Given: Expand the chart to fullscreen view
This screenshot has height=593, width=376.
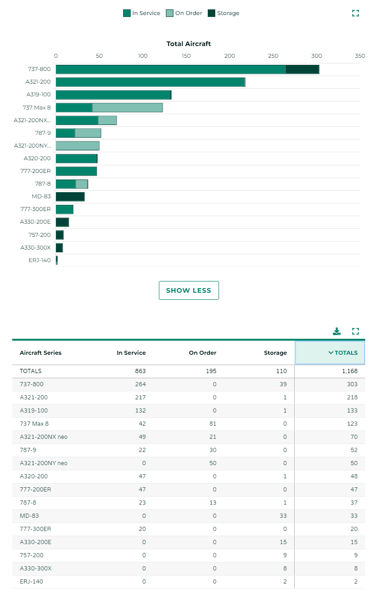Looking at the screenshot, I should coord(356,14).
